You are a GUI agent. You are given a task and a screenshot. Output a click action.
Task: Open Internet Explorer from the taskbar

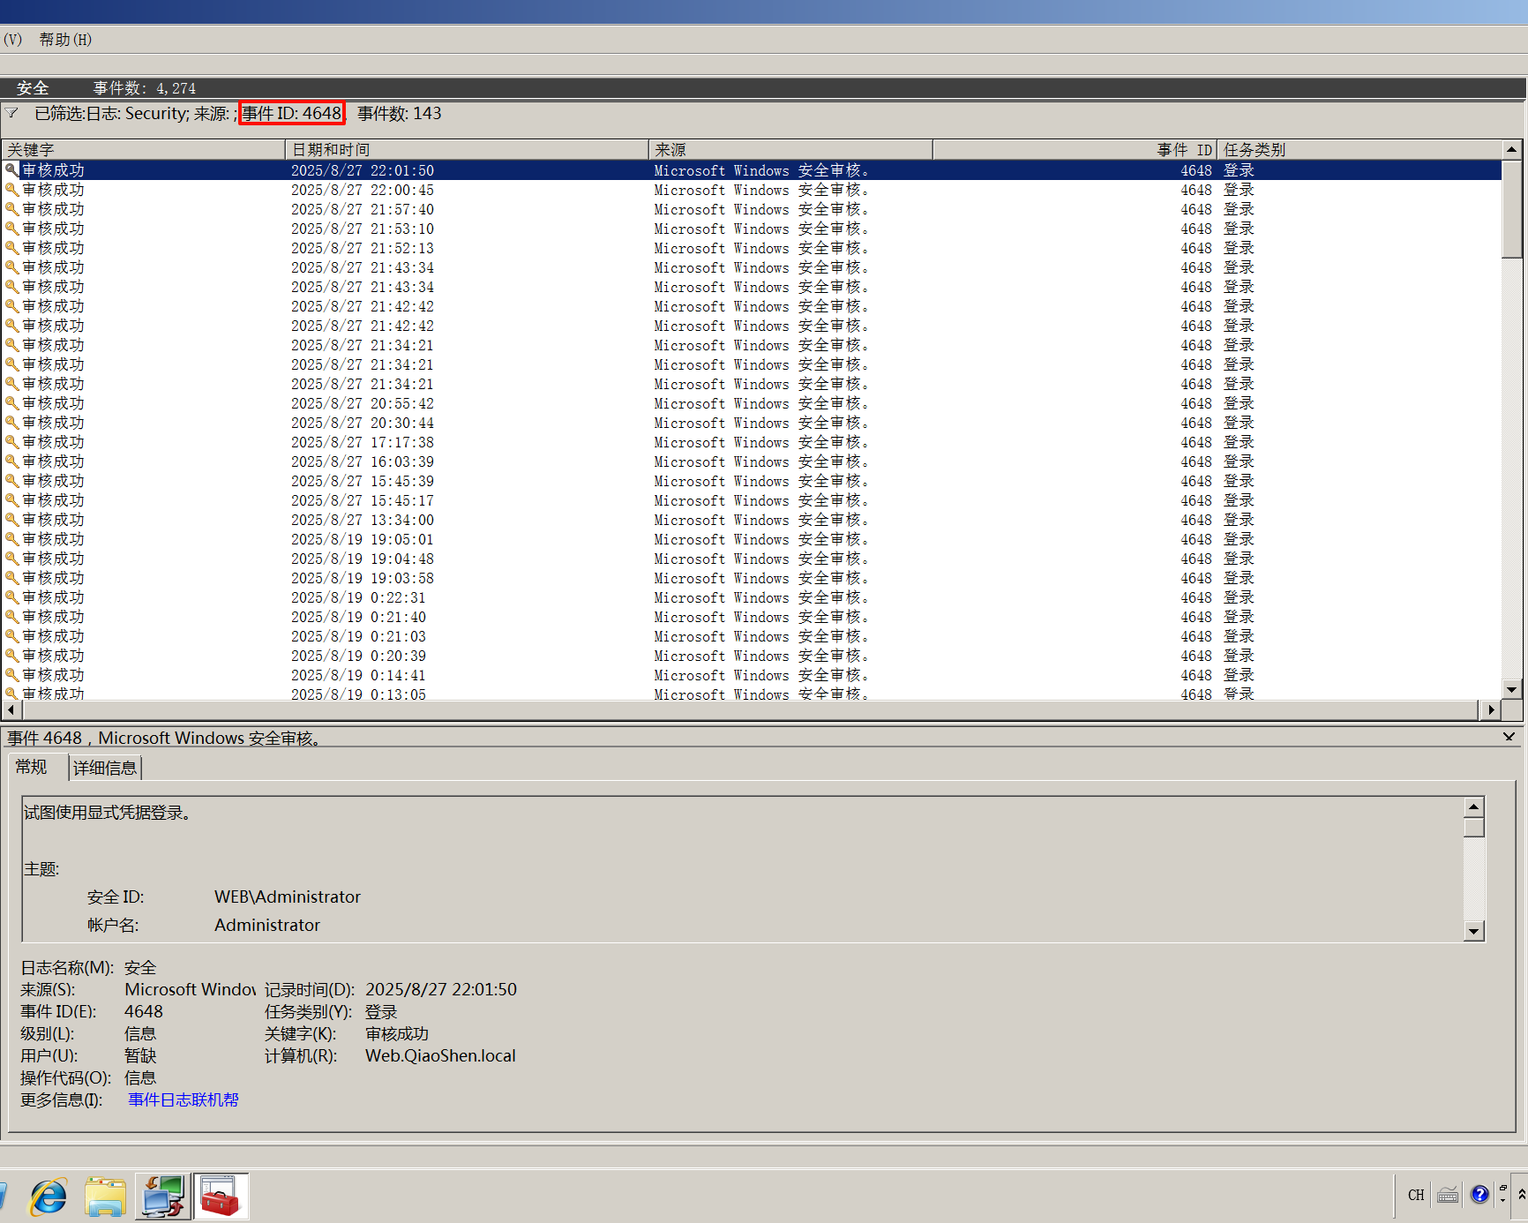(49, 1197)
